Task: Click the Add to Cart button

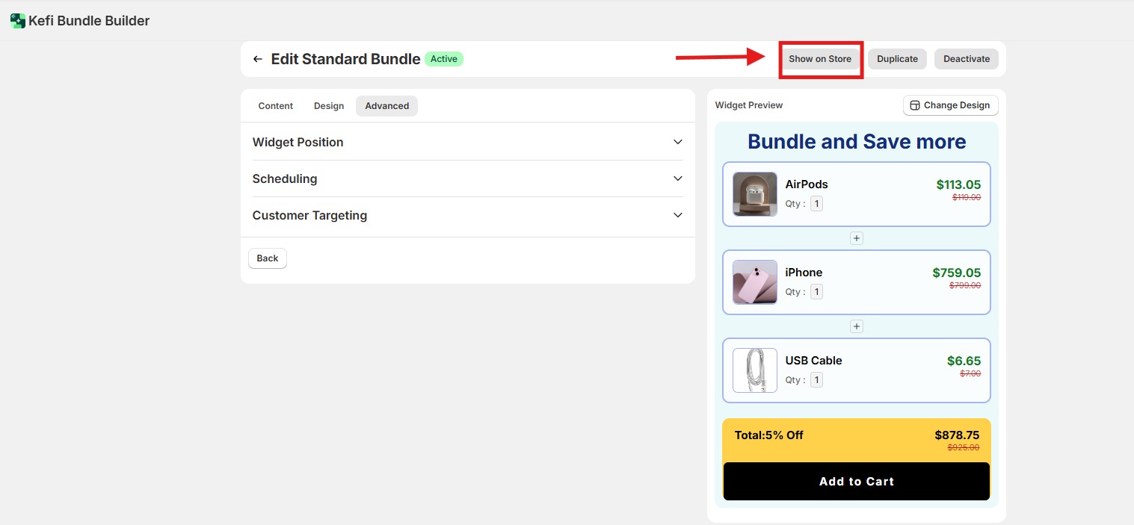Action: (856, 482)
